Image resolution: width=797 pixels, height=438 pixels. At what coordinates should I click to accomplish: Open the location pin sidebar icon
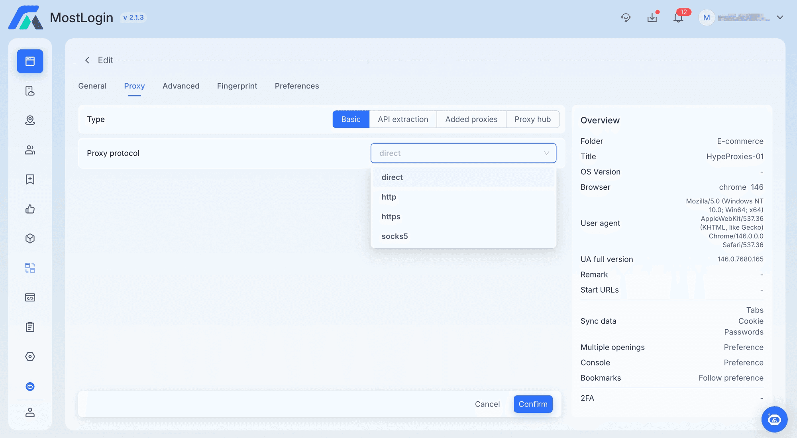pyautogui.click(x=30, y=120)
